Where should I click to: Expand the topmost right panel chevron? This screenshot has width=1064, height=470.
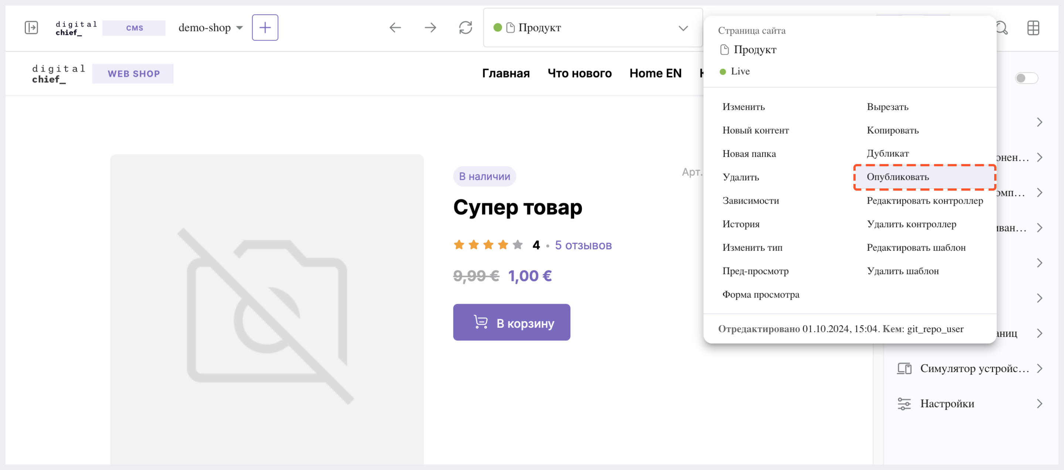(x=1040, y=122)
